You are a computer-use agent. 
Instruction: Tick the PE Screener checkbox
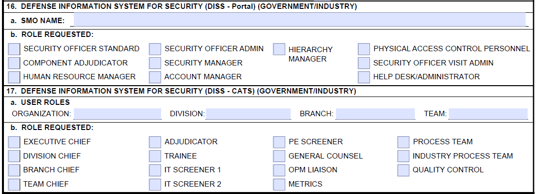279,142
